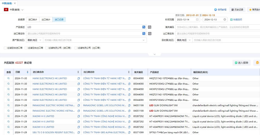Viewport: 260px width, 135px height.
Task: Open 快捷选项 quick options
Action: tap(236, 19)
